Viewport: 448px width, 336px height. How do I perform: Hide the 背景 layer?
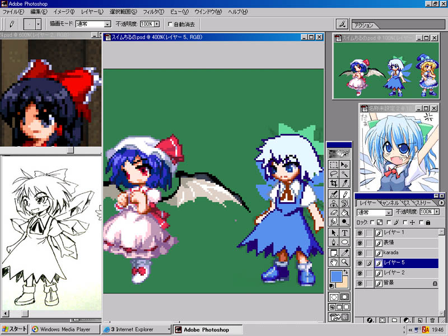click(360, 283)
